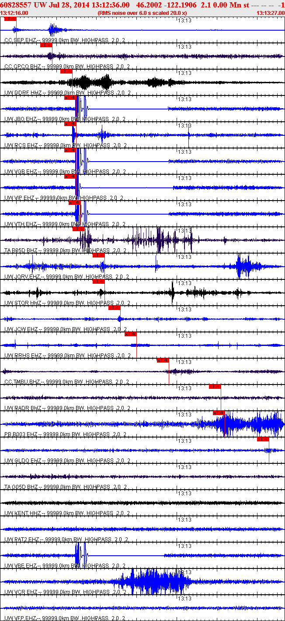Select the red pick flag on UW DDRF trace
This screenshot has height=621, width=285.
tap(66, 71)
